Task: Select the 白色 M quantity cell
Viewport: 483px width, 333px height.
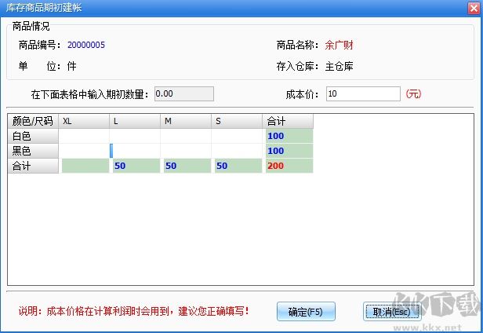Action: 186,136
